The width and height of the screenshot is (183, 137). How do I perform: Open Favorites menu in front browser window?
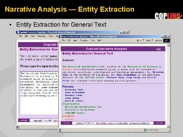[x=84, y=40]
